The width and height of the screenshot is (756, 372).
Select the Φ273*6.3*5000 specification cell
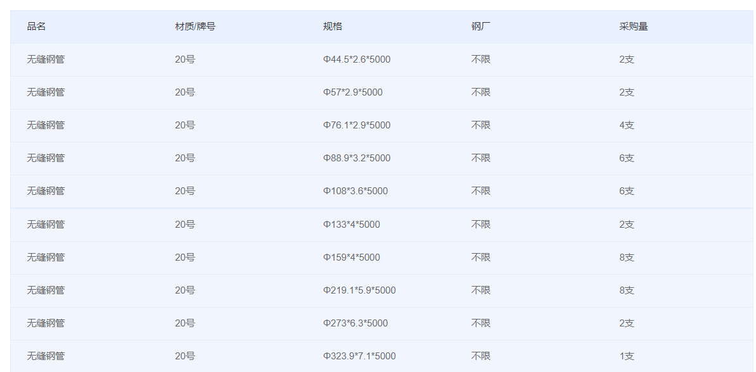pyautogui.click(x=356, y=323)
